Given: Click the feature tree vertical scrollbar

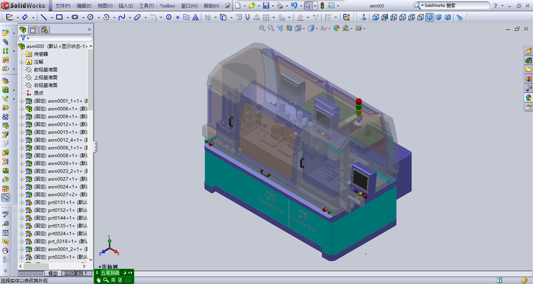Looking at the screenshot, I should (91, 153).
